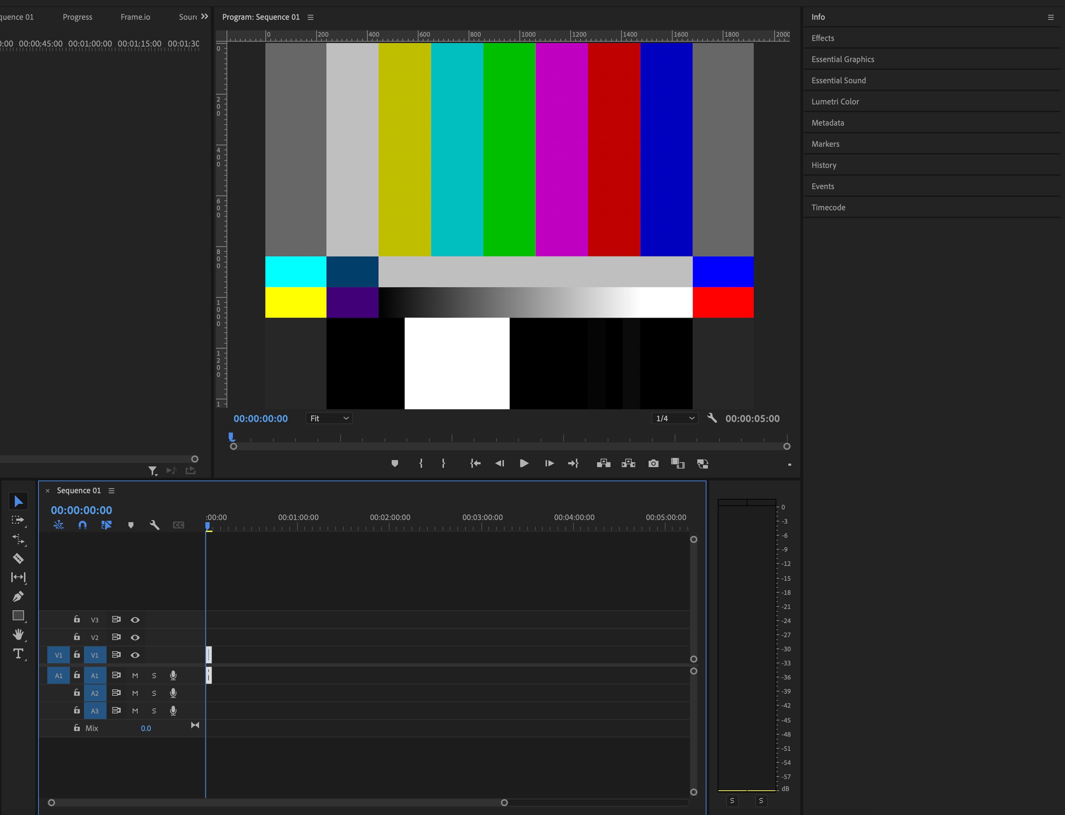Select the Ripple Edit tool
The width and height of the screenshot is (1065, 815).
(x=18, y=539)
